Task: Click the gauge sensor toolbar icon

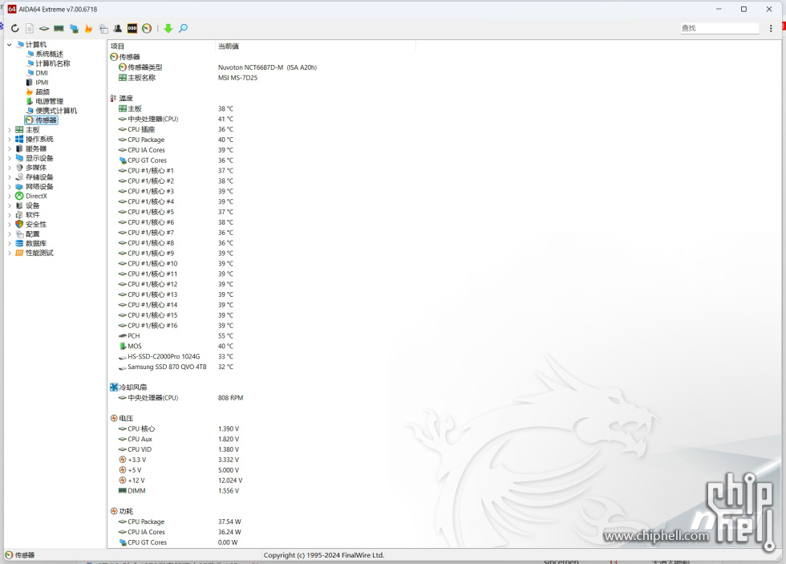Action: (147, 29)
